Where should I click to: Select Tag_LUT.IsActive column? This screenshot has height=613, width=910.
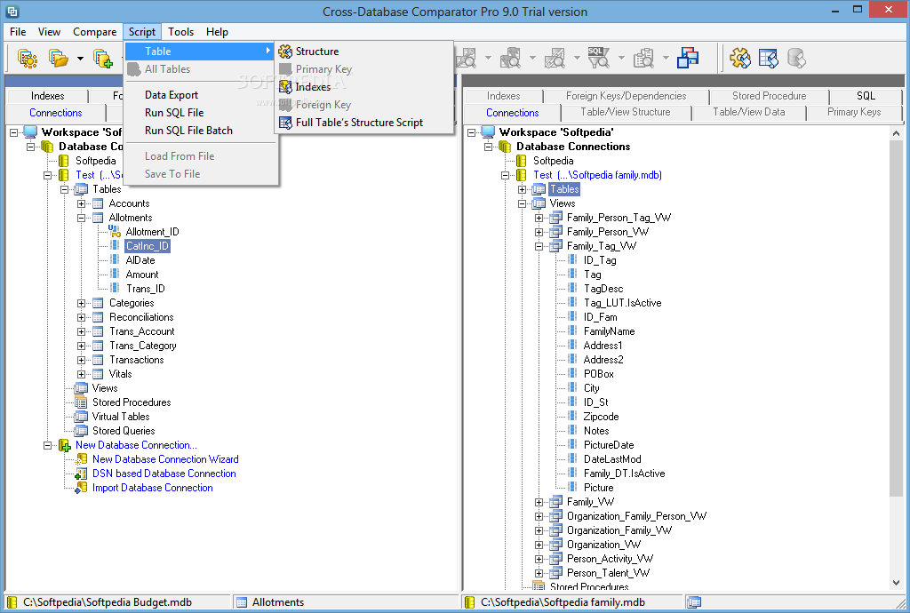coord(622,303)
